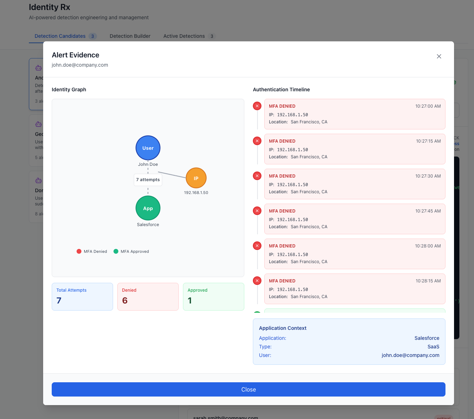Click john.doe@company.com in Application Context

[x=411, y=355]
